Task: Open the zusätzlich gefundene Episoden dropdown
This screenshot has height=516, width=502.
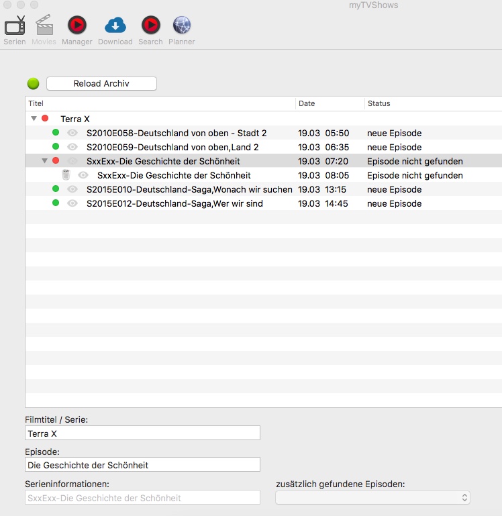Action: pyautogui.click(x=372, y=497)
